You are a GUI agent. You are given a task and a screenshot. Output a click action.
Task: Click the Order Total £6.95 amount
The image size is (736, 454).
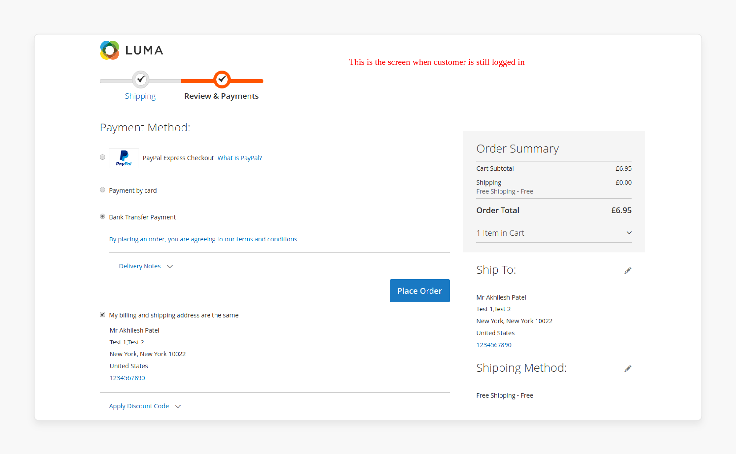pyautogui.click(x=621, y=211)
